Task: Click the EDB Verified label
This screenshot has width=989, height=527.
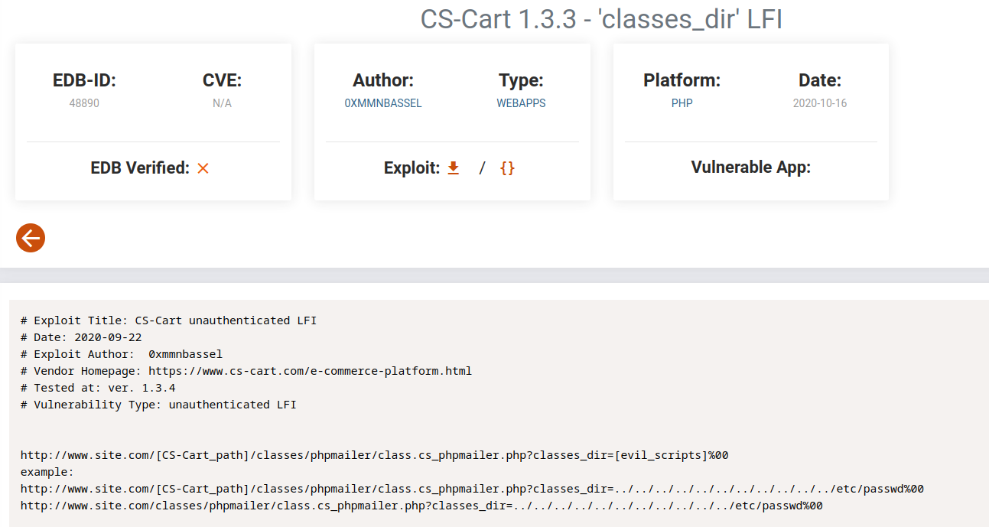Action: click(140, 168)
